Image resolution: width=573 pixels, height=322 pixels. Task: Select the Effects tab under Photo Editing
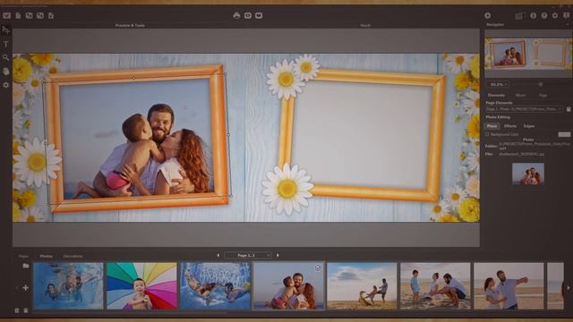(510, 126)
